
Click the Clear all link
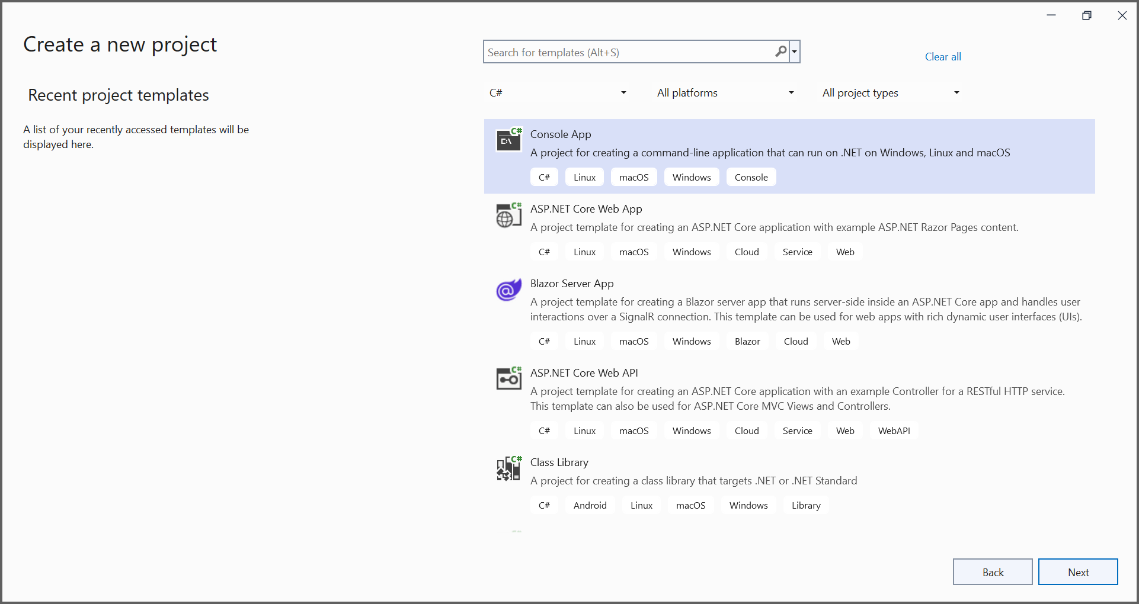click(943, 56)
